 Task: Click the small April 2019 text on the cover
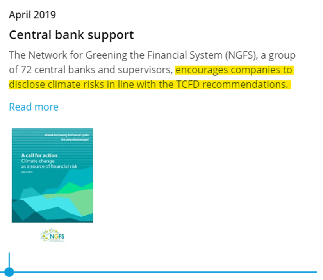27,172
